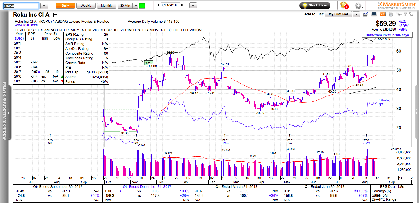Image resolution: width=419 pixels, height=203 pixels.
Task: Expand the intraday interval dropdown arrow
Action: pos(135,6)
